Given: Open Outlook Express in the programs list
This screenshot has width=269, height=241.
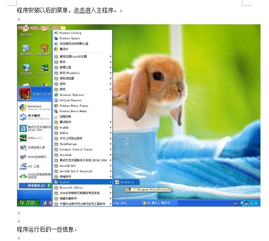Looking at the screenshot, I should click(82, 100).
